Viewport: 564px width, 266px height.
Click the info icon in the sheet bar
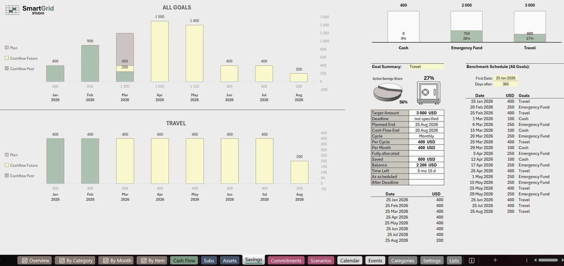pos(472,260)
